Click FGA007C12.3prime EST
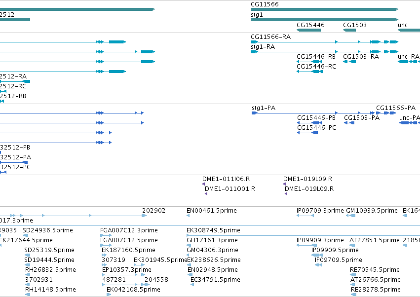420x297 pixels. point(106,235)
